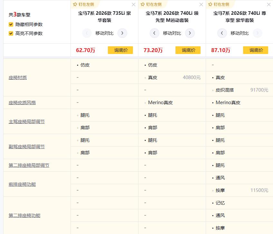The height and width of the screenshot is (234, 273).
Task: Pin the 740Li 尊享型 豪华套装 column to left
Action: coord(219,4)
